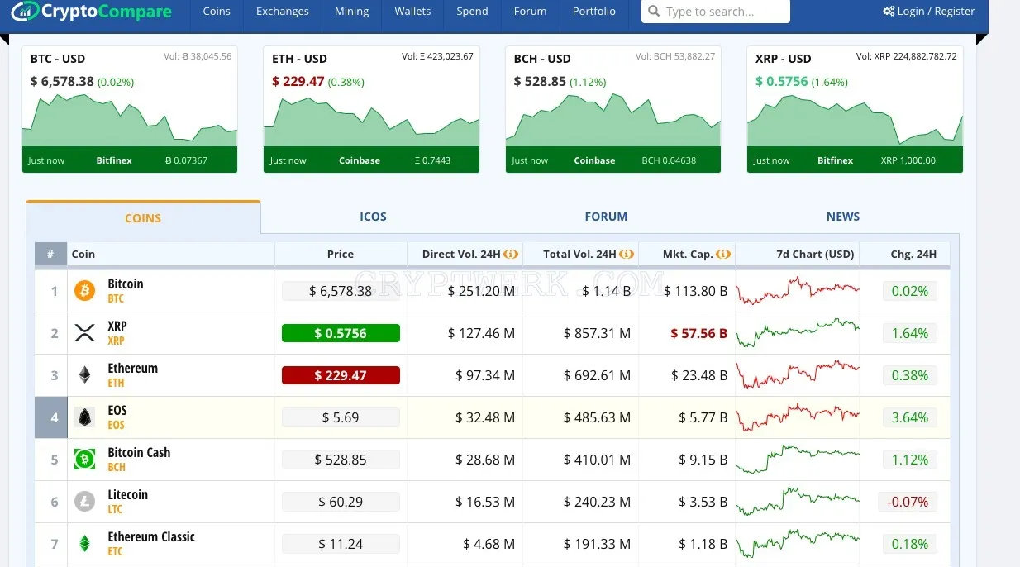The height and width of the screenshot is (567, 1020).
Task: Sort by the Price column header
Action: 341,255
